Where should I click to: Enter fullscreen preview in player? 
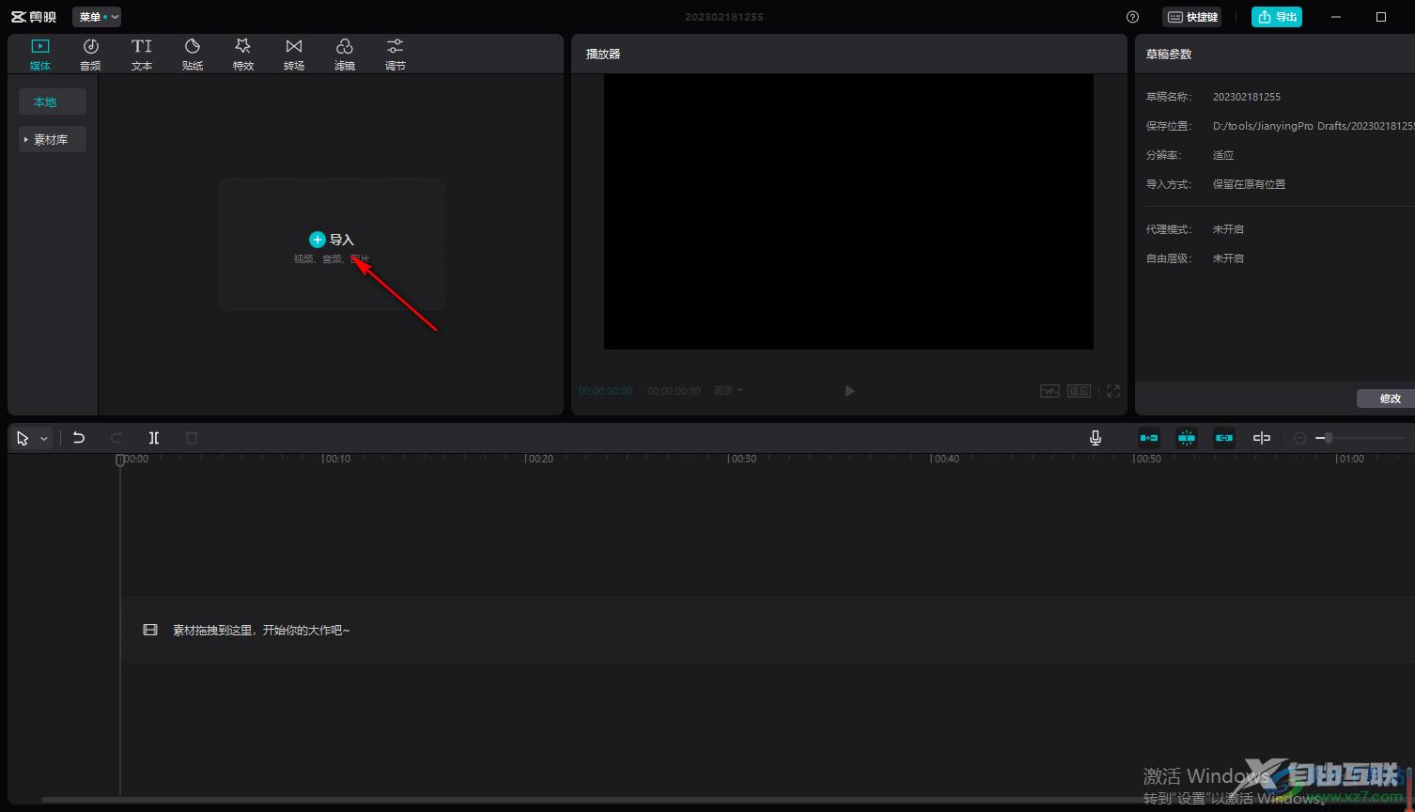click(x=1113, y=391)
